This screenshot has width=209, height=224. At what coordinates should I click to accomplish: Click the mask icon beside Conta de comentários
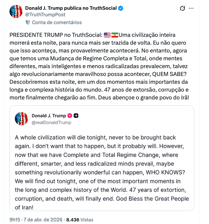pyautogui.click(x=28, y=22)
